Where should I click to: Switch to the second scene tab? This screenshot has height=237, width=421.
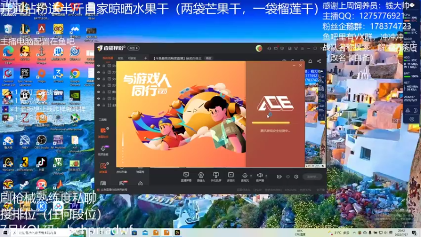coord(121,58)
